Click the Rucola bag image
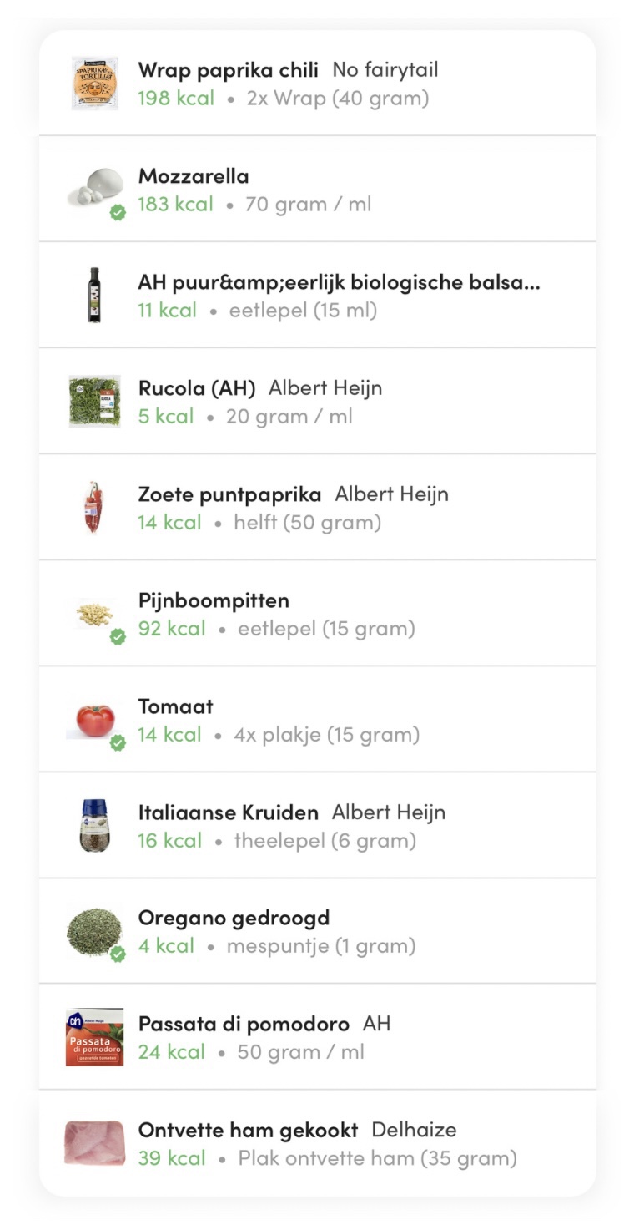Screen dimensions: 629x1225 tap(94, 402)
